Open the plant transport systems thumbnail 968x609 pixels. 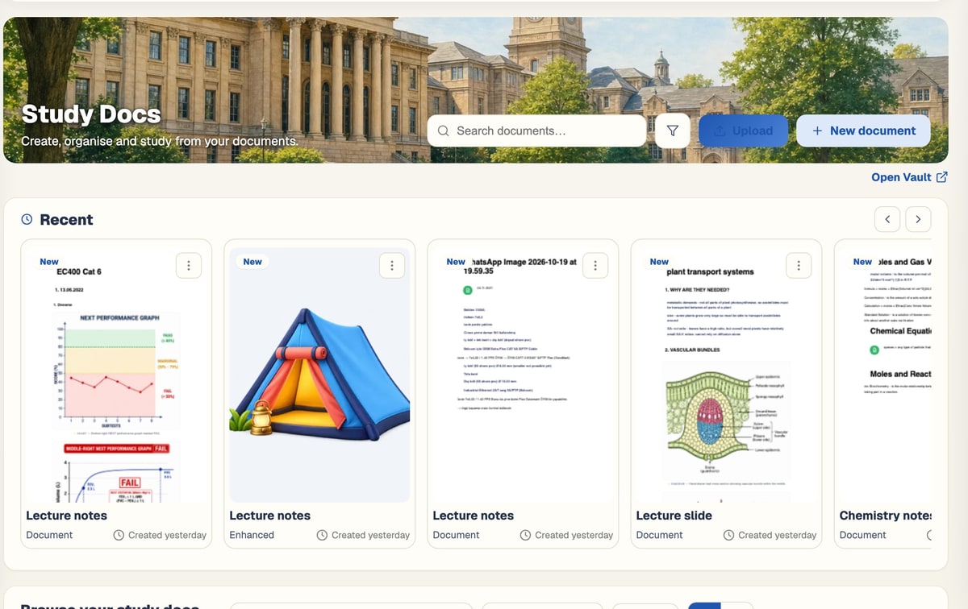[x=726, y=375]
